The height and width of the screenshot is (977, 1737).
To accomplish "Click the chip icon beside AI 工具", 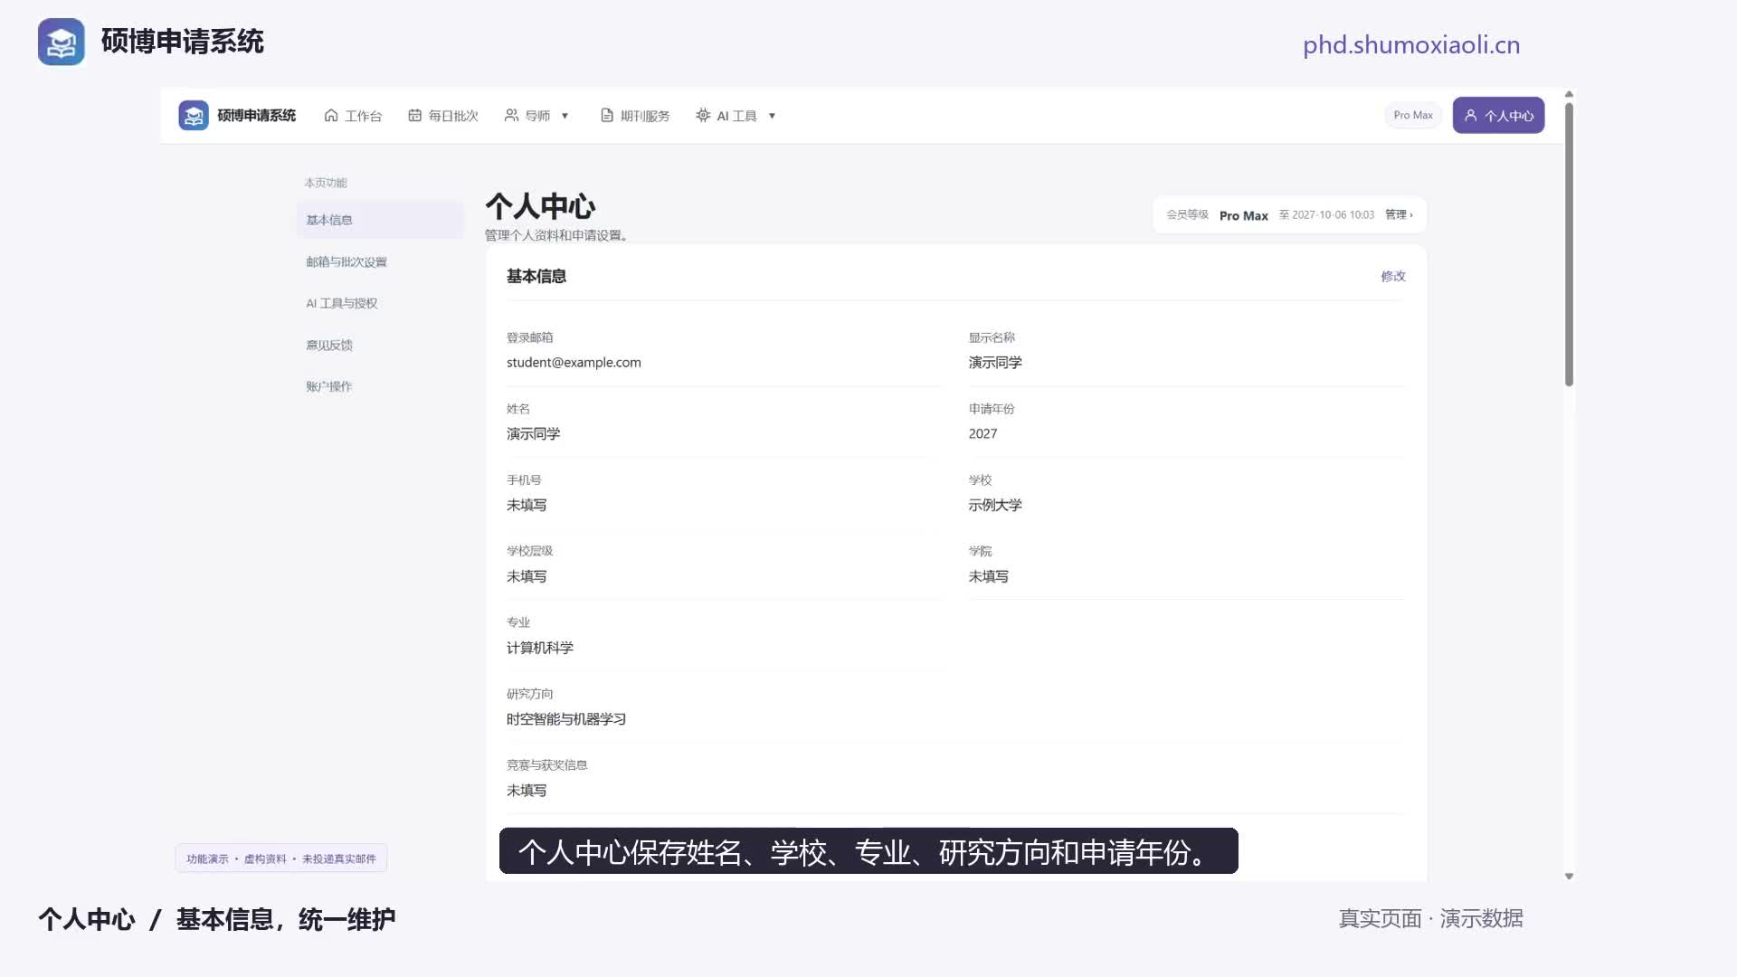I will 703,116.
